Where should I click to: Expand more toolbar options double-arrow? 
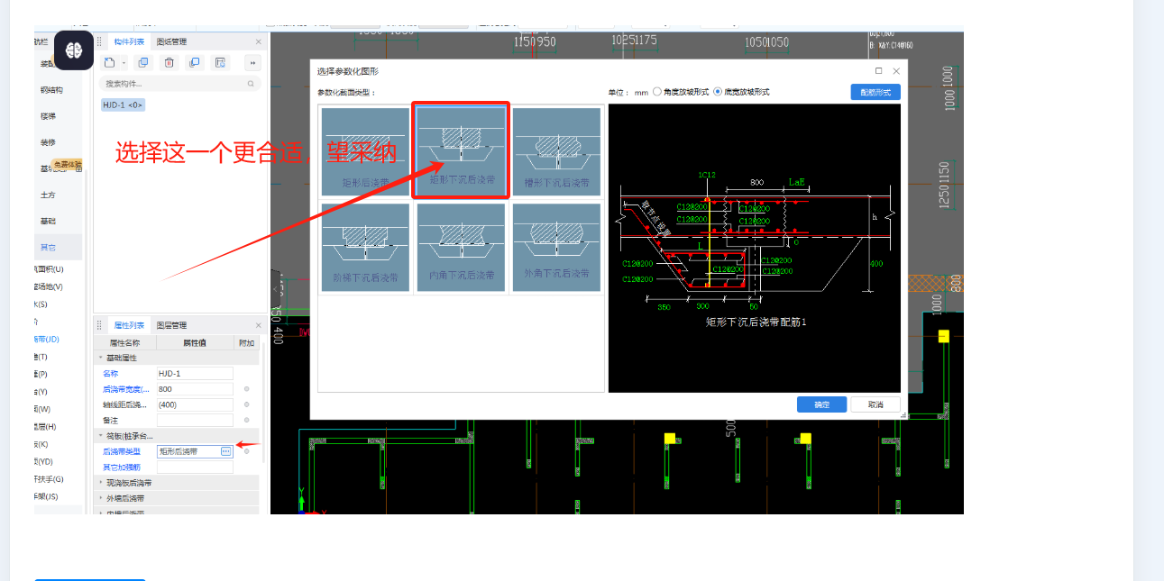252,63
